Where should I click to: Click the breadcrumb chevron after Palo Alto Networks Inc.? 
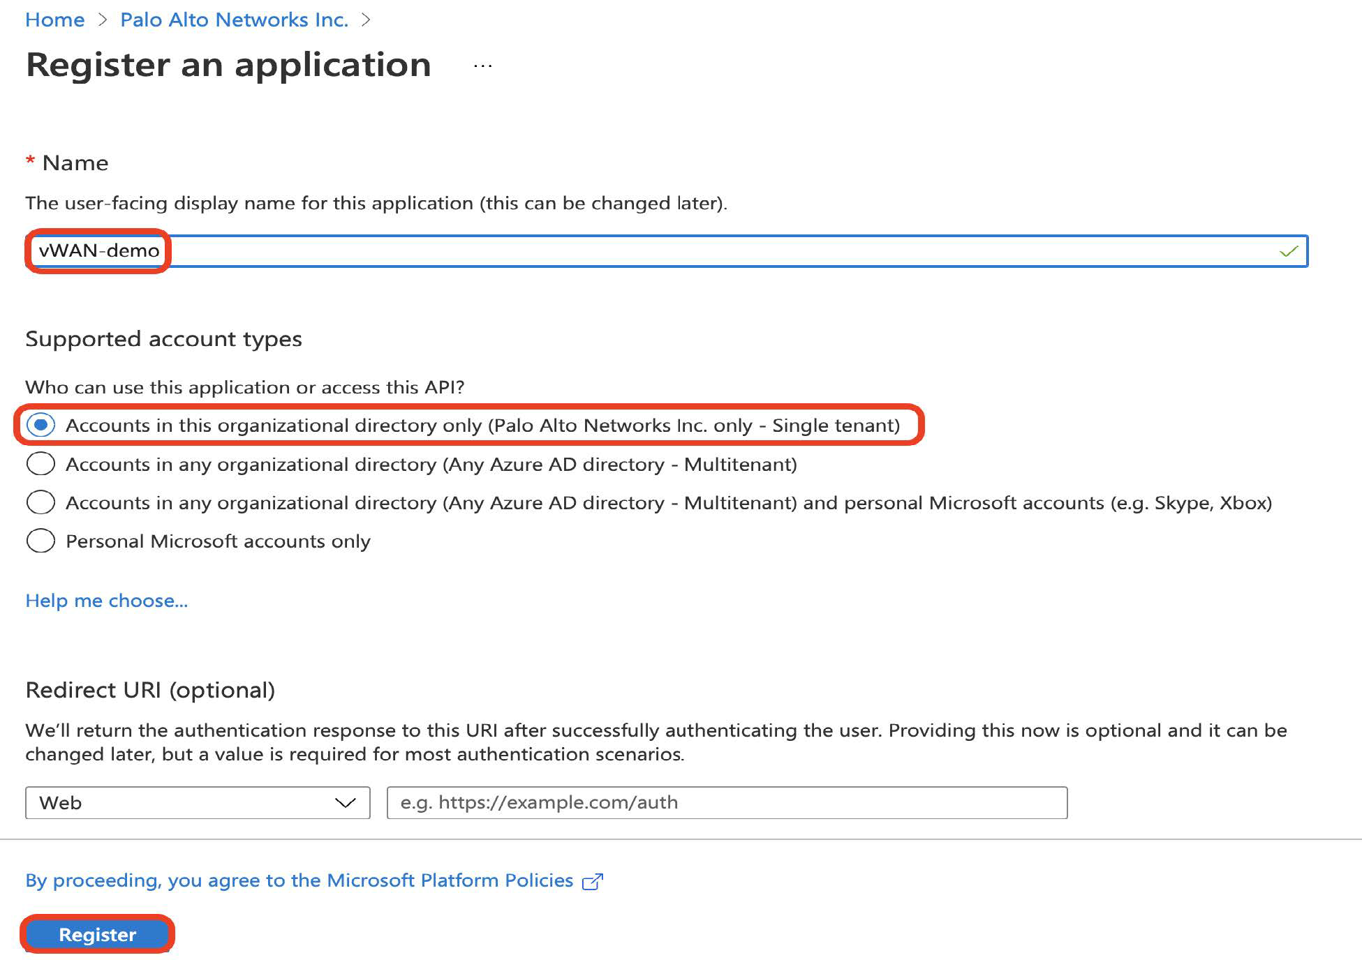(x=366, y=20)
